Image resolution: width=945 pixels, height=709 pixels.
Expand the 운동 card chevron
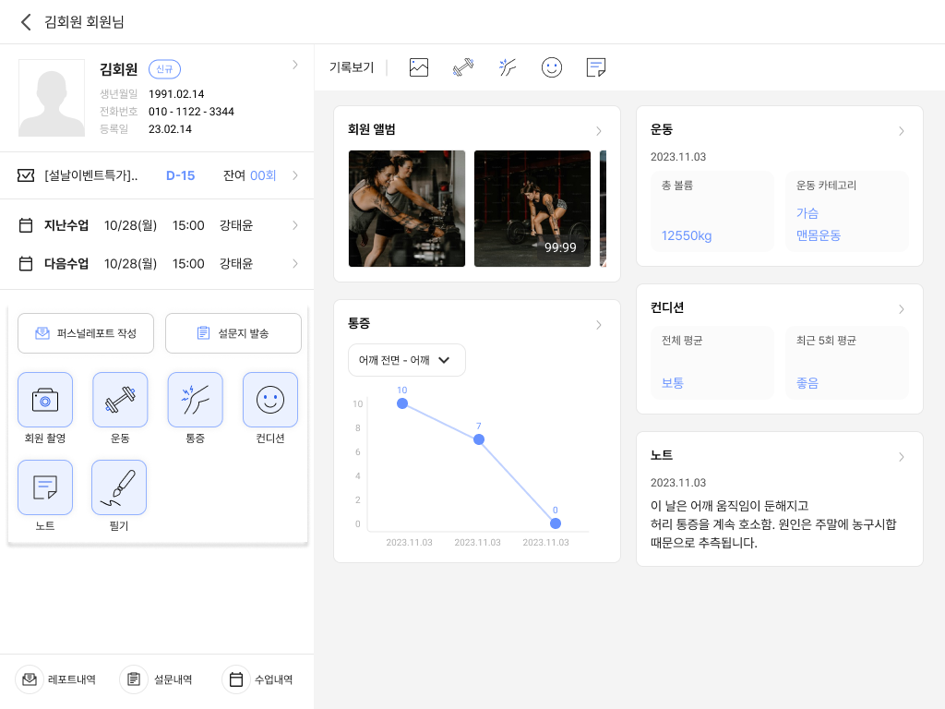(x=901, y=131)
